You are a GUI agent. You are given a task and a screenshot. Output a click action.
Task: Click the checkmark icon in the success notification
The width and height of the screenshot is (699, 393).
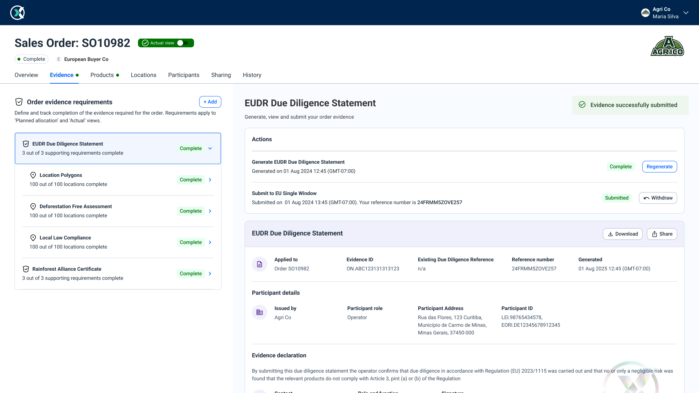[582, 105]
